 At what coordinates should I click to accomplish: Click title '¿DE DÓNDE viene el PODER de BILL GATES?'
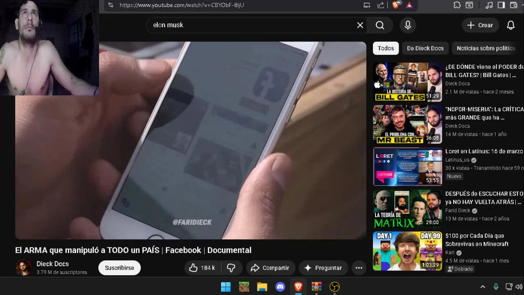click(x=484, y=71)
